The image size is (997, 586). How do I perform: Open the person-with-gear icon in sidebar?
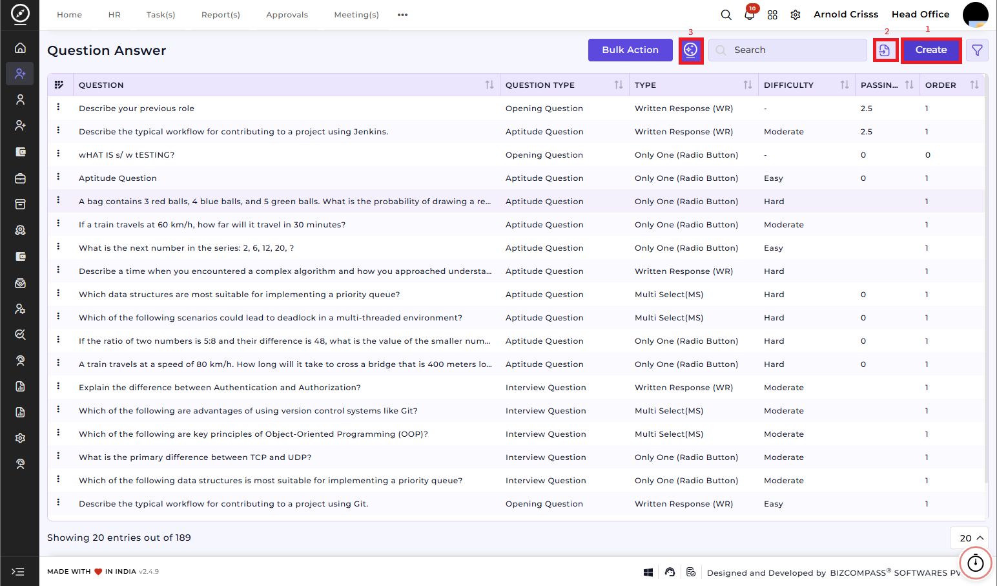20,309
